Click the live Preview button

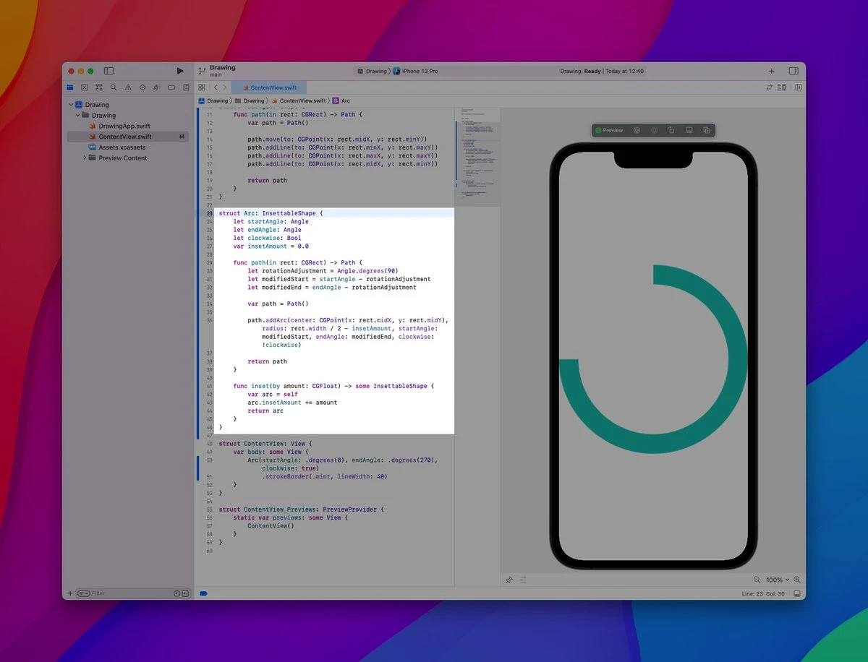[609, 131]
